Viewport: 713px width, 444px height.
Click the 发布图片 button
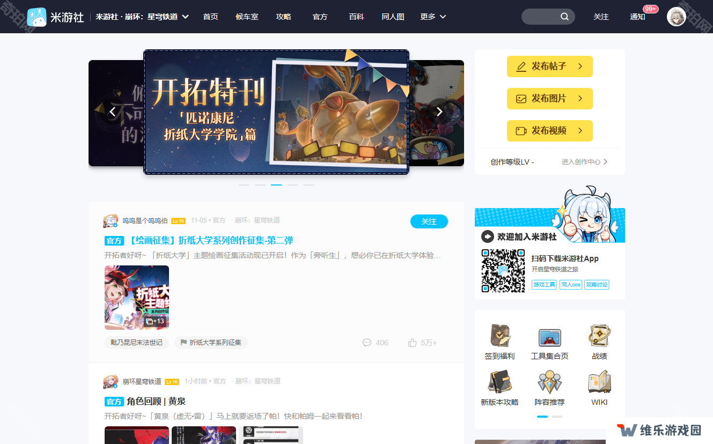550,99
